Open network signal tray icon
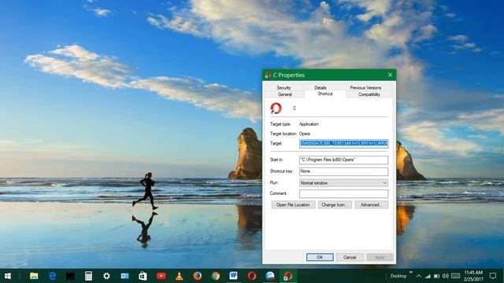Screen dimensions: 504x283 click(x=428, y=276)
